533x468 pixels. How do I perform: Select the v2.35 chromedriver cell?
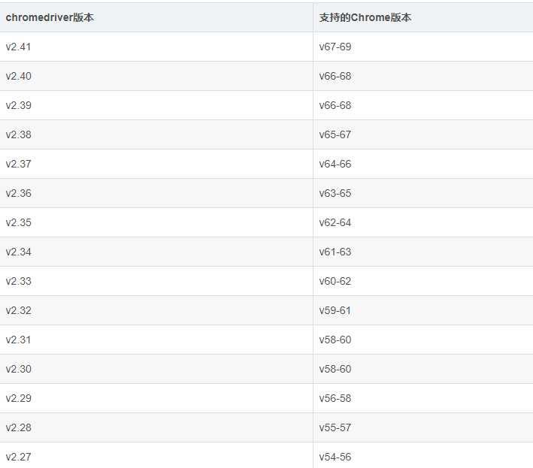(x=156, y=222)
